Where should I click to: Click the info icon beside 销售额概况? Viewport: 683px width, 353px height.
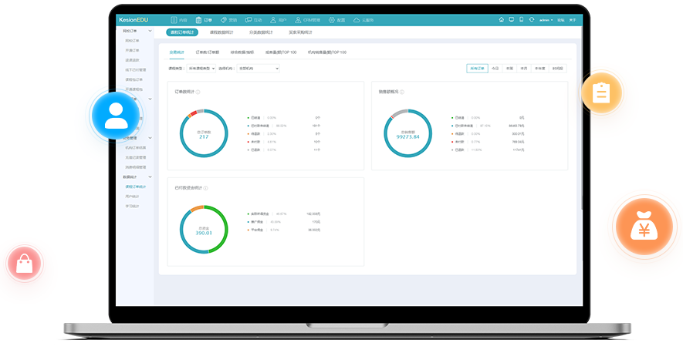point(402,92)
